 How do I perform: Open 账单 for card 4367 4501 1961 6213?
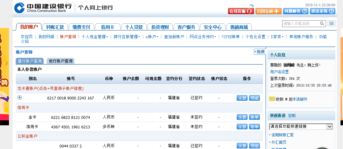coord(254,127)
